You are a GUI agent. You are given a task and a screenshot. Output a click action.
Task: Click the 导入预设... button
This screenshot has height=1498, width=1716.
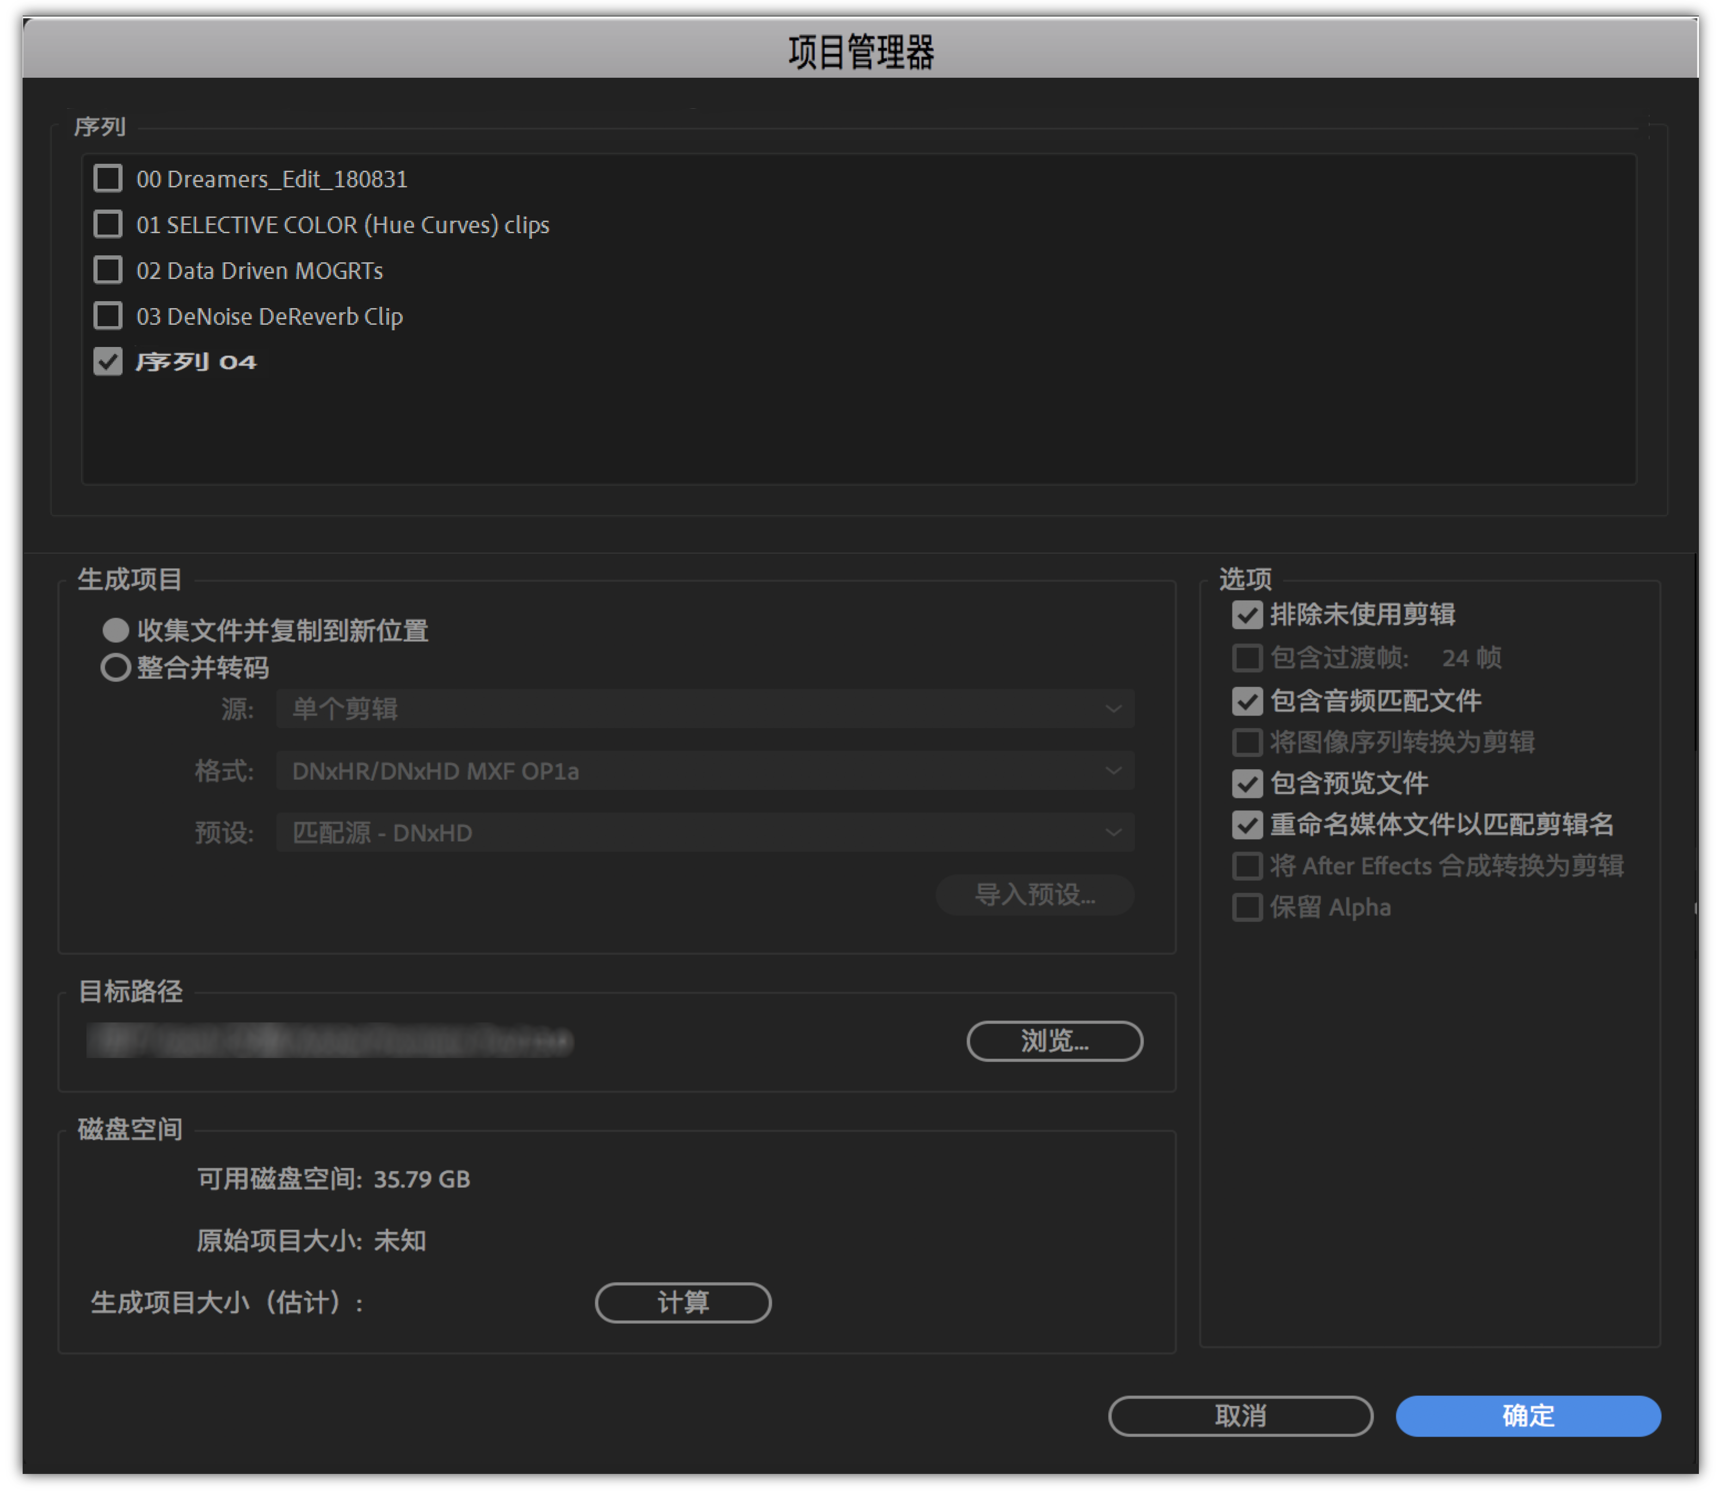point(1035,895)
